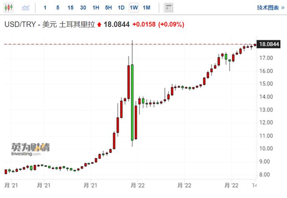Viewport: 287px width, 198px height.
Task: Select the 1W weekly timeframe
Action: tap(134, 8)
